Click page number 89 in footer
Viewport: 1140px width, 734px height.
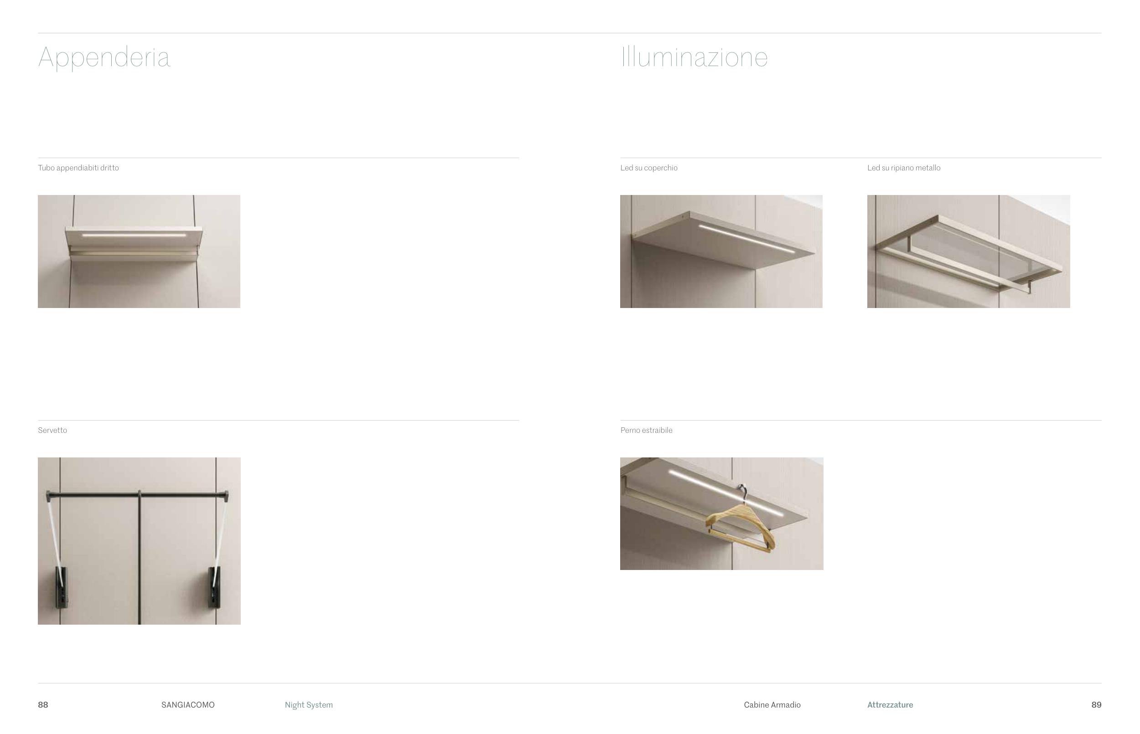tap(1096, 705)
